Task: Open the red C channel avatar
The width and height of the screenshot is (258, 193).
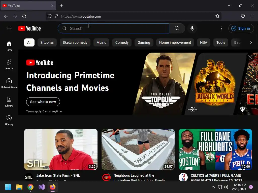Action: 106,177
